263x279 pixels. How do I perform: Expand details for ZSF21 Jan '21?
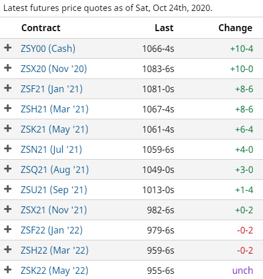(7, 88)
